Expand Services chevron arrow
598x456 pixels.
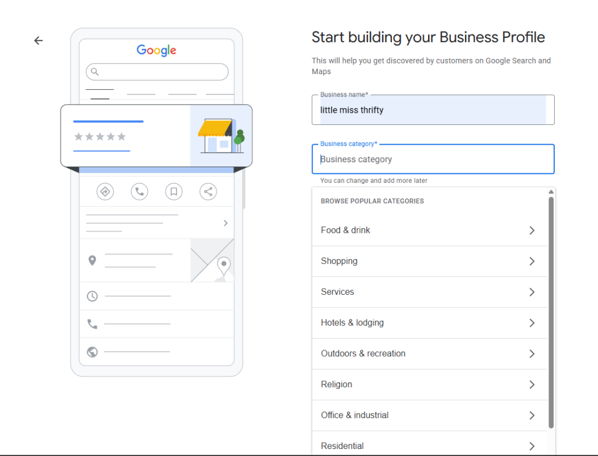(x=532, y=292)
